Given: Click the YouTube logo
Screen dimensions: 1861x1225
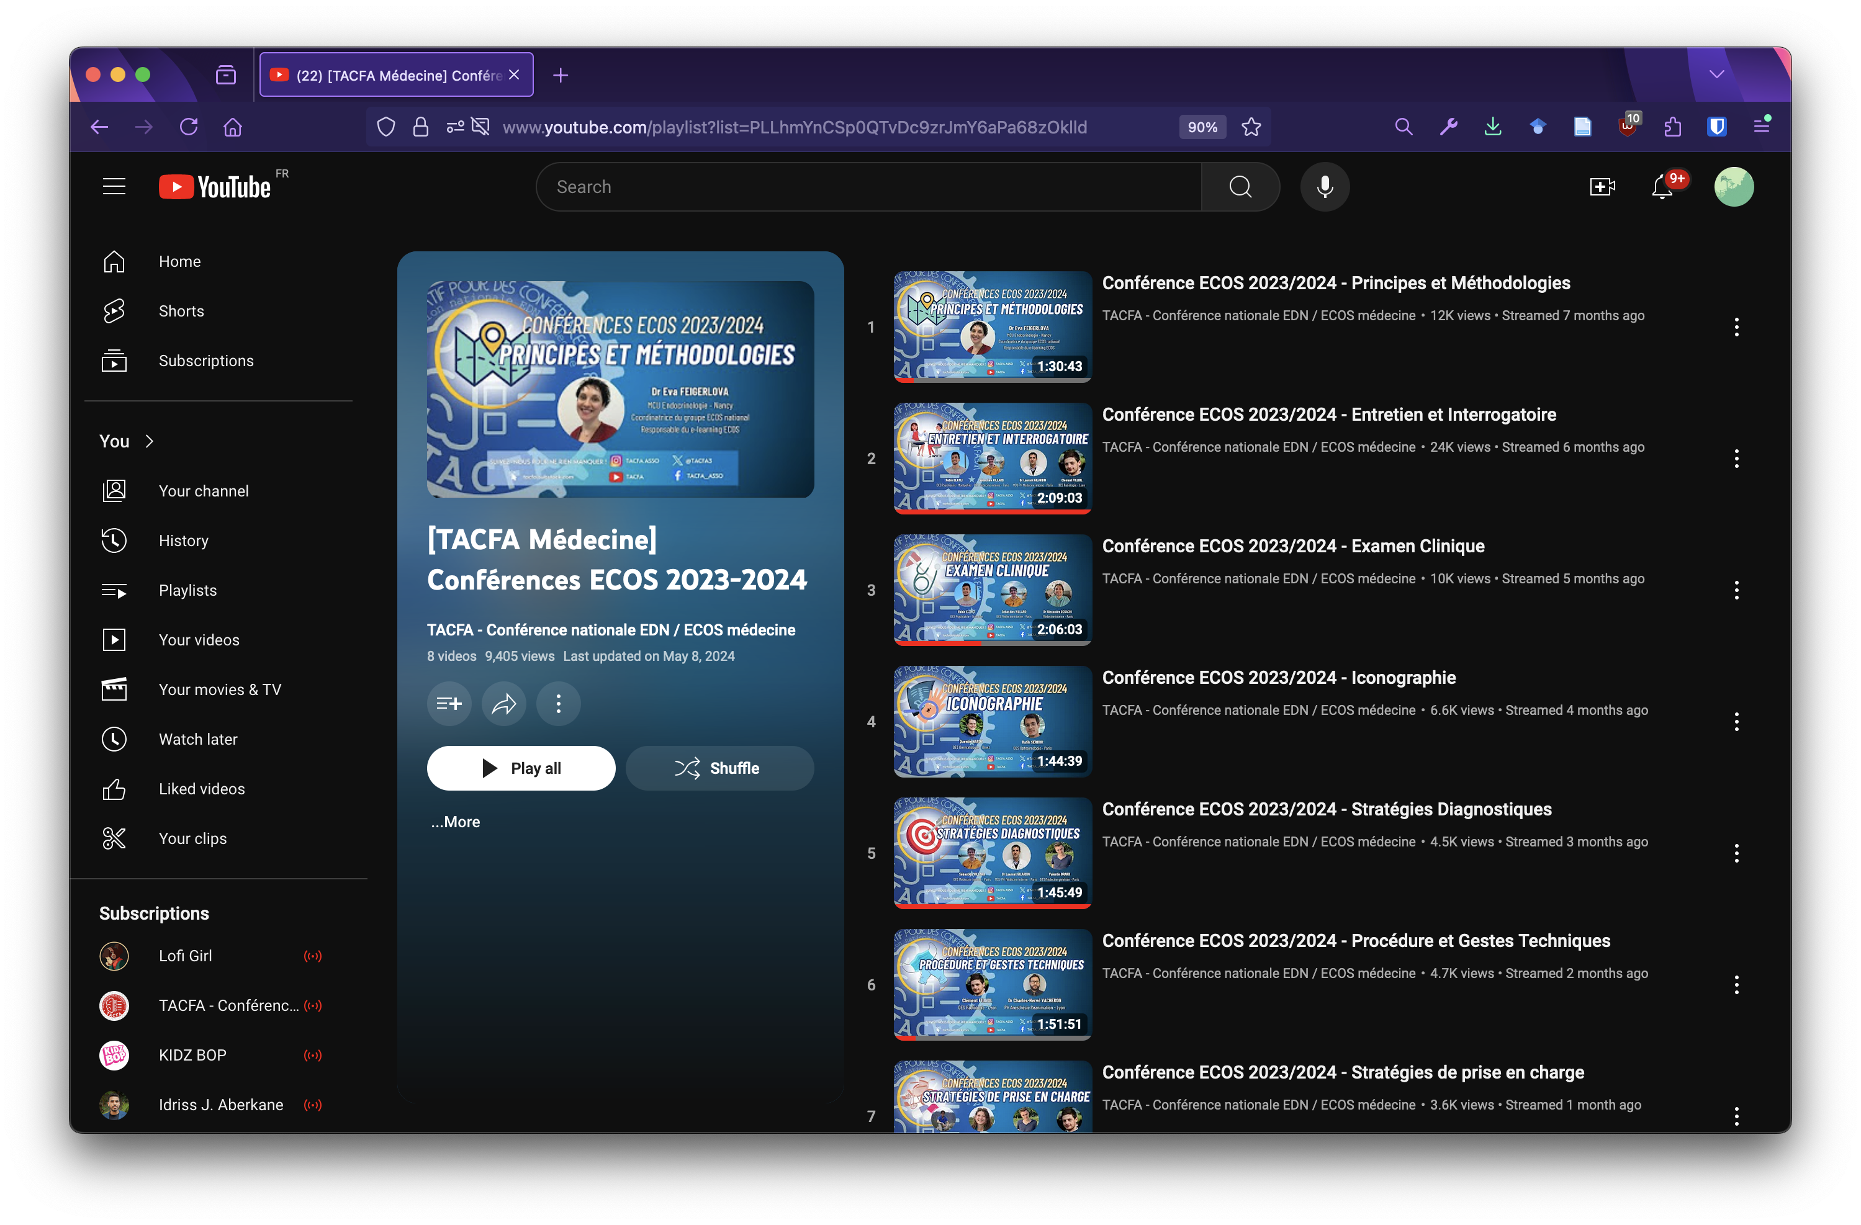Looking at the screenshot, I should (215, 187).
